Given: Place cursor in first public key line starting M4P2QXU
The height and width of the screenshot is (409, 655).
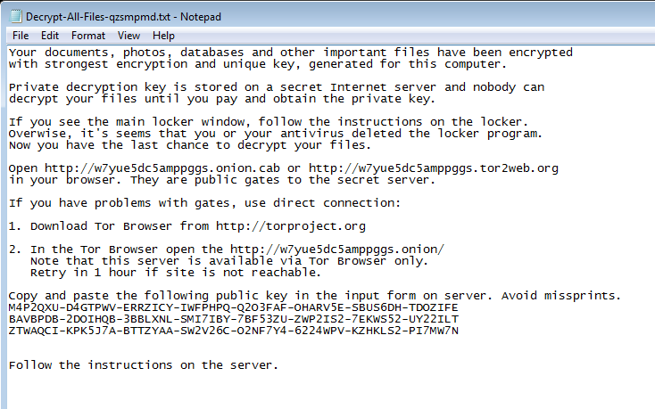Looking at the screenshot, I should (233, 307).
